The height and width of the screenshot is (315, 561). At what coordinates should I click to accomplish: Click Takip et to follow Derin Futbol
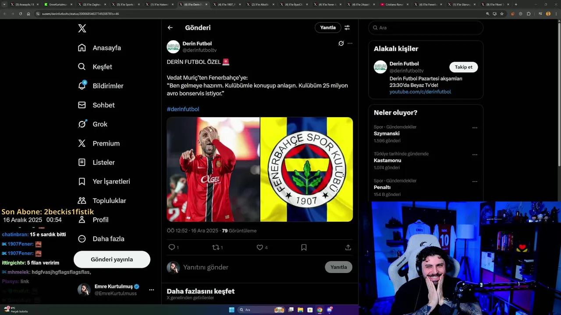(463, 67)
